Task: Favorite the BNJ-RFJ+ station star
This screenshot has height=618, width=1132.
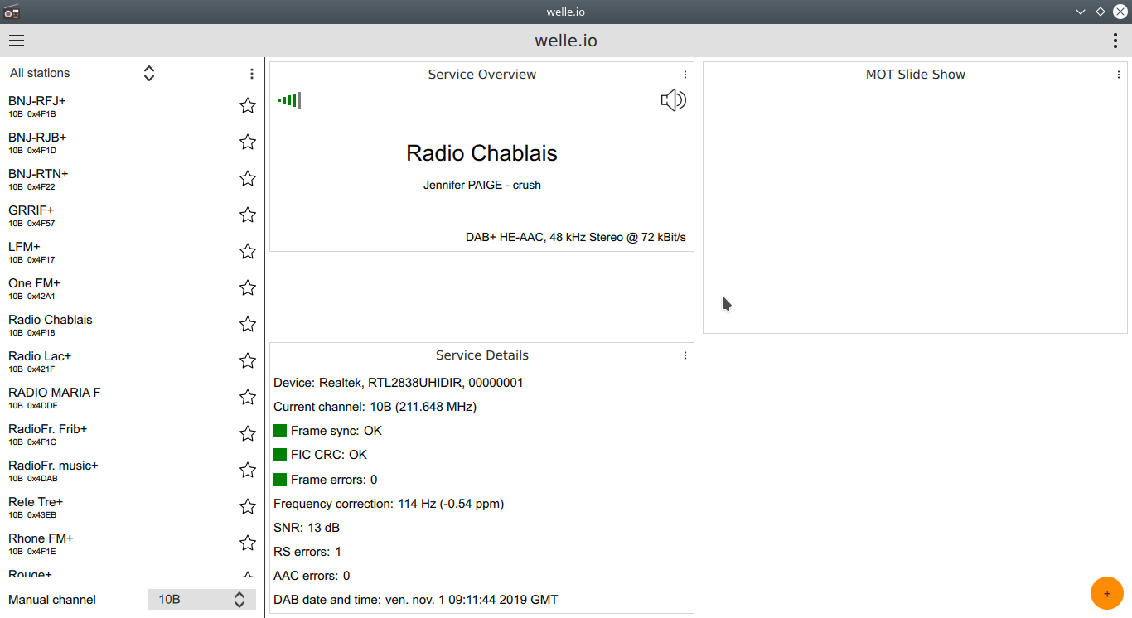Action: click(x=248, y=105)
